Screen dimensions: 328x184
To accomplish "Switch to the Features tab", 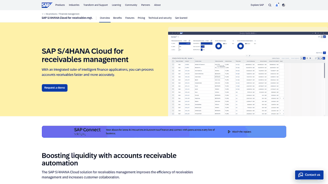I will pyautogui.click(x=130, y=18).
